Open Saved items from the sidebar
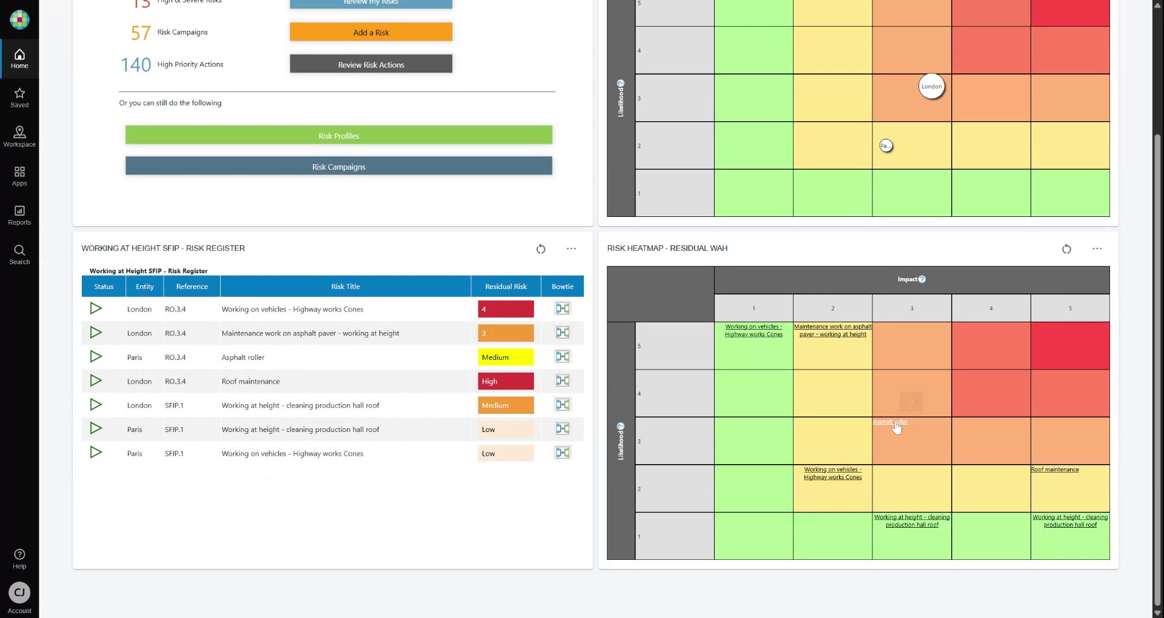1164x618 pixels. click(19, 97)
